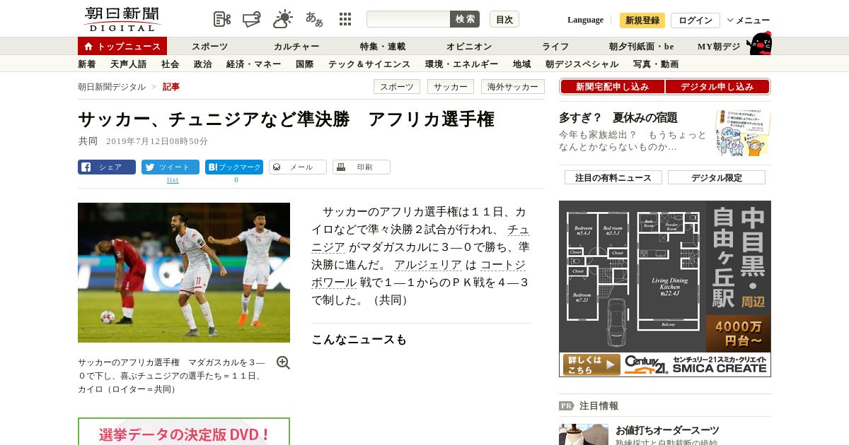849x445 pixels.
Task: Click the ログイン login button
Action: [695, 20]
